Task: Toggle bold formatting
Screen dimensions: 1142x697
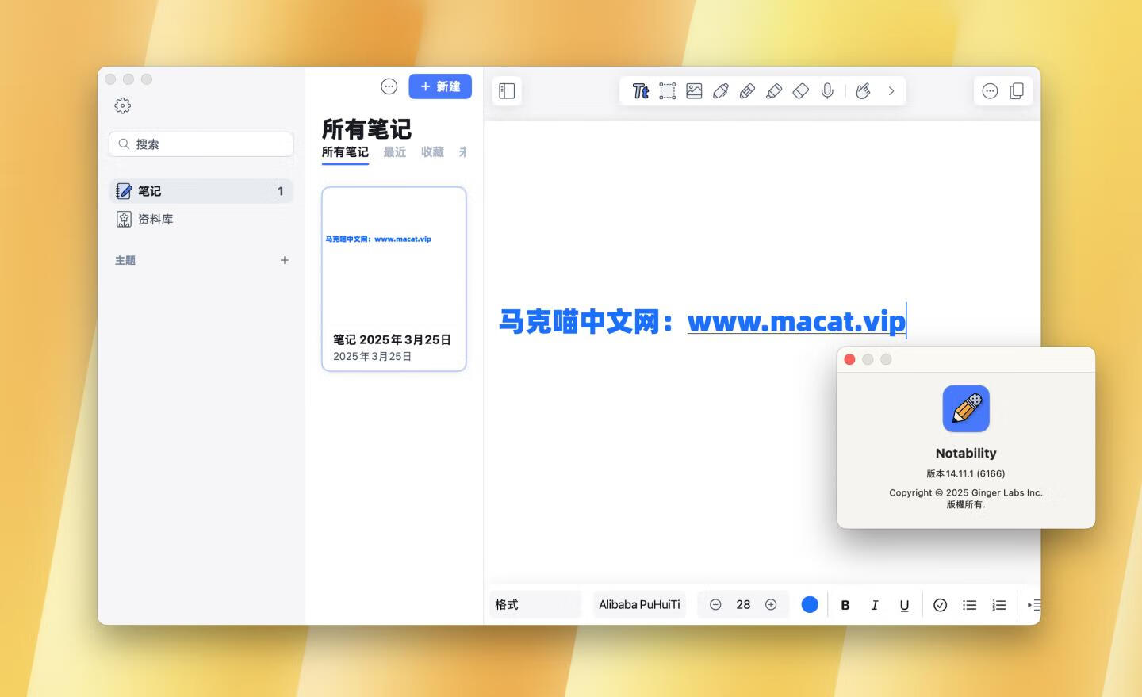Action: click(845, 605)
